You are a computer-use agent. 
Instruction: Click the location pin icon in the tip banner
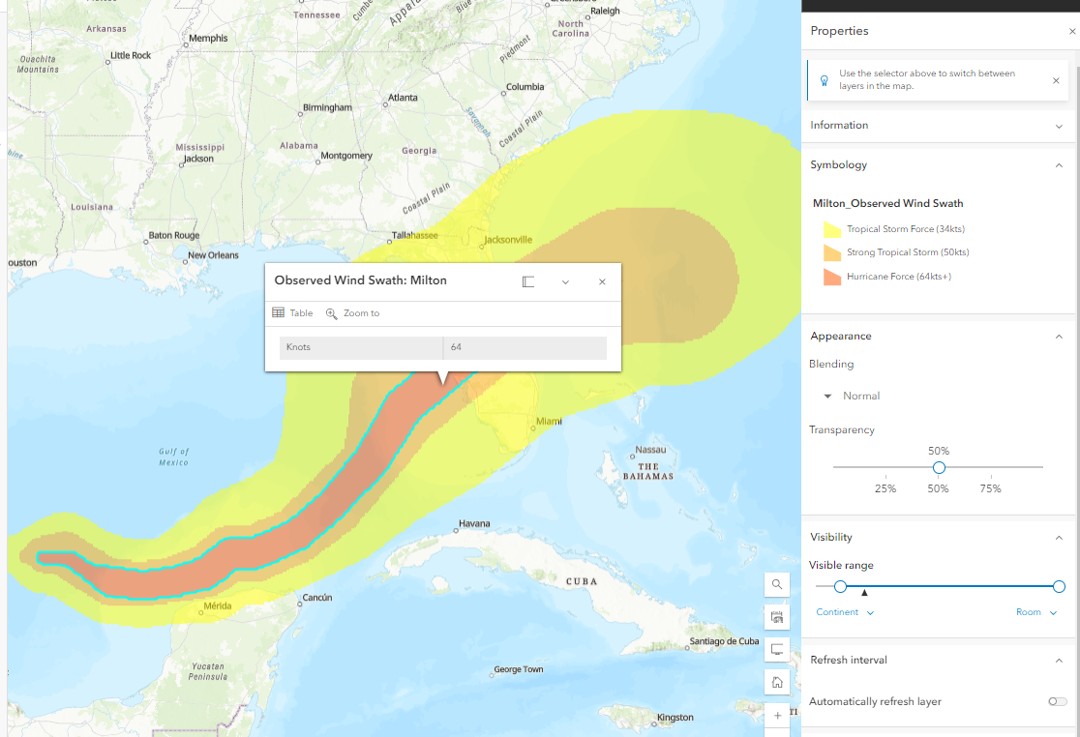(824, 80)
